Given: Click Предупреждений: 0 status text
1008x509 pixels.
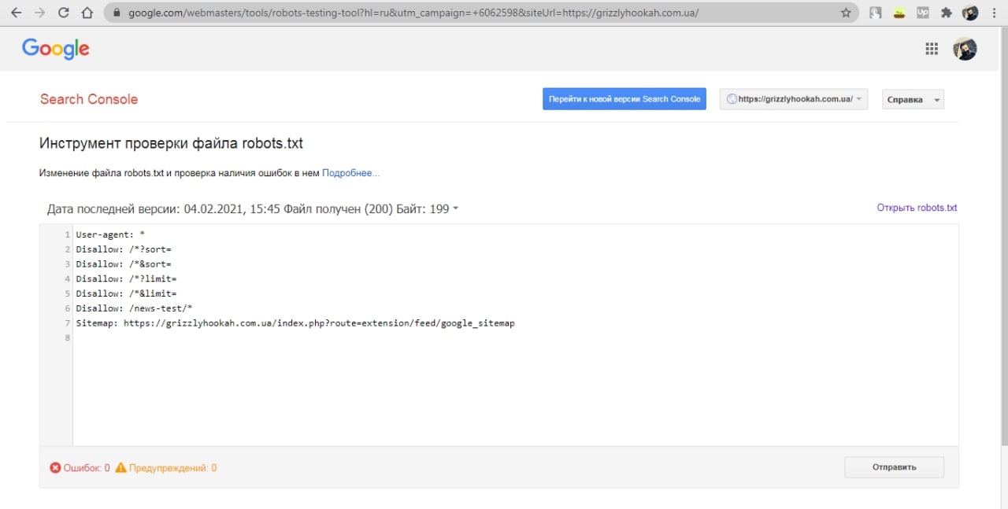Looking at the screenshot, I should 173,468.
